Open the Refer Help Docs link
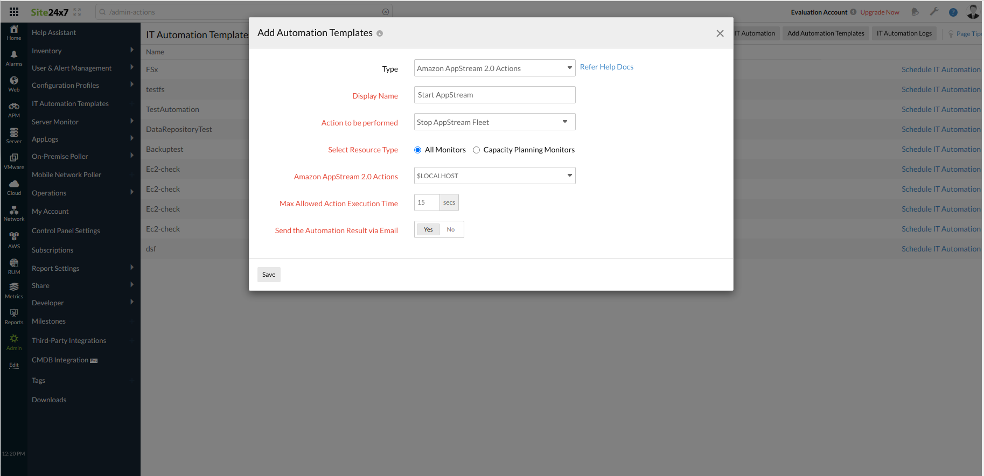The image size is (984, 476). point(606,67)
